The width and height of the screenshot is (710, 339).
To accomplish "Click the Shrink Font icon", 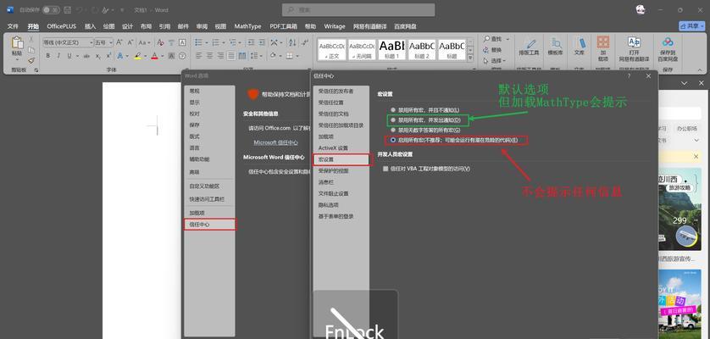I will (130, 42).
